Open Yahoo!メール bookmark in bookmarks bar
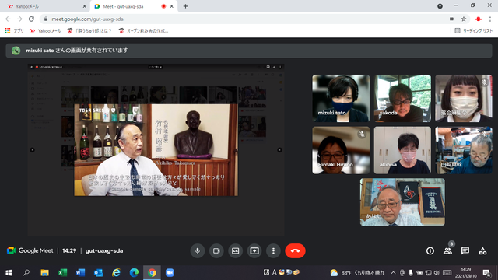Viewport: 498px width, 280px height. (45, 31)
